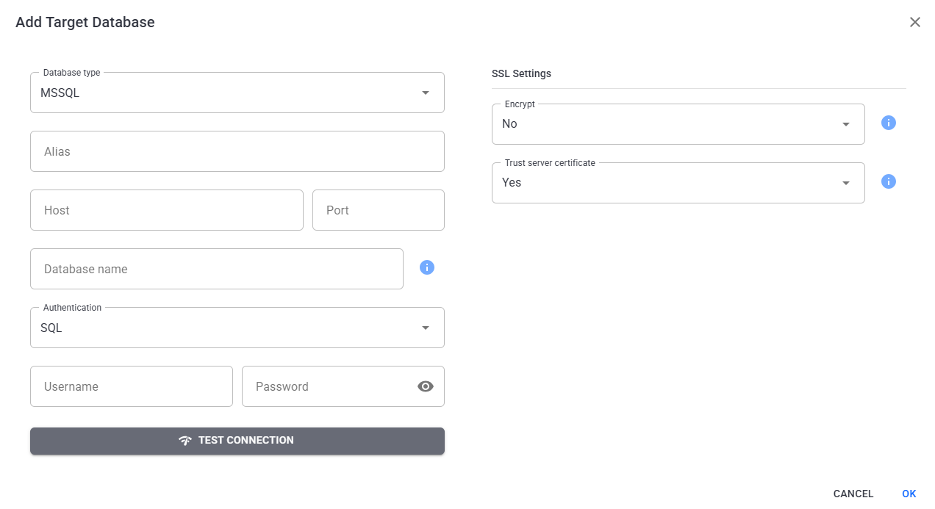Click the Cancel button
Image resolution: width=935 pixels, height=509 pixels.
(853, 494)
